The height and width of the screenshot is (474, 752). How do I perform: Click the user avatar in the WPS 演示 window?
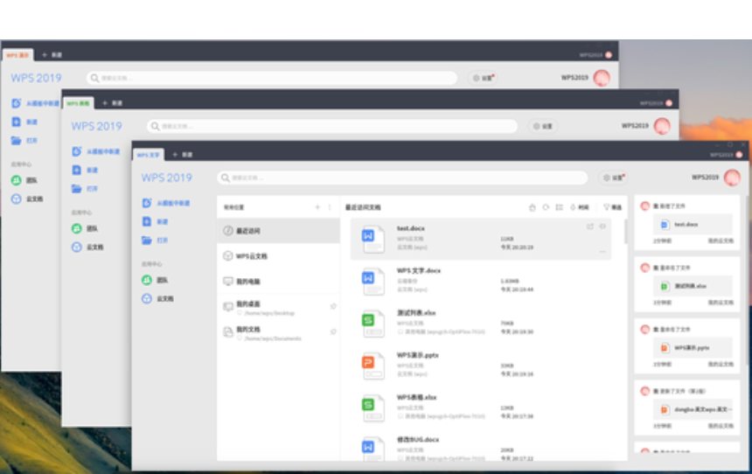pos(602,78)
